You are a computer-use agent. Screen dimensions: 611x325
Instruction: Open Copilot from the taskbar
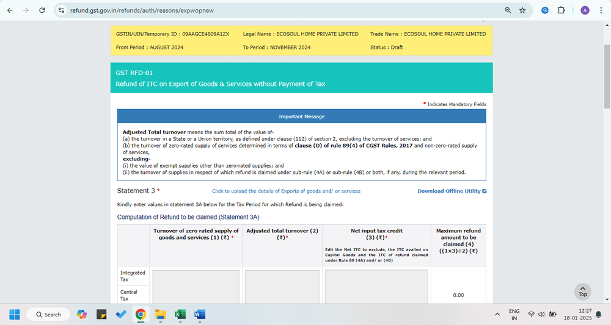82,314
